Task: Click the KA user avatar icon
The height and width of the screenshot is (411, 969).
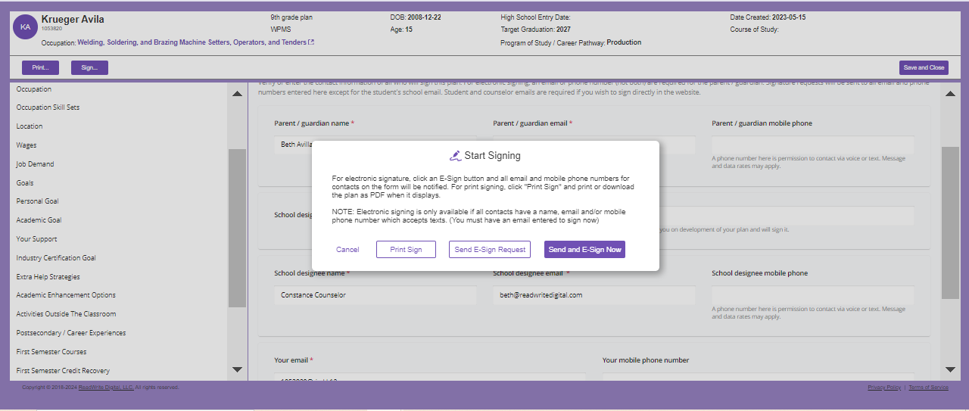Action: coord(26,26)
